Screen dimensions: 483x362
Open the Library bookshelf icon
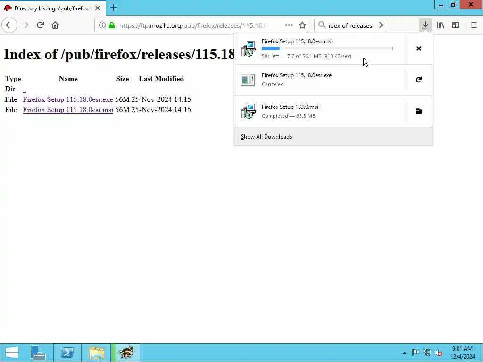441,25
